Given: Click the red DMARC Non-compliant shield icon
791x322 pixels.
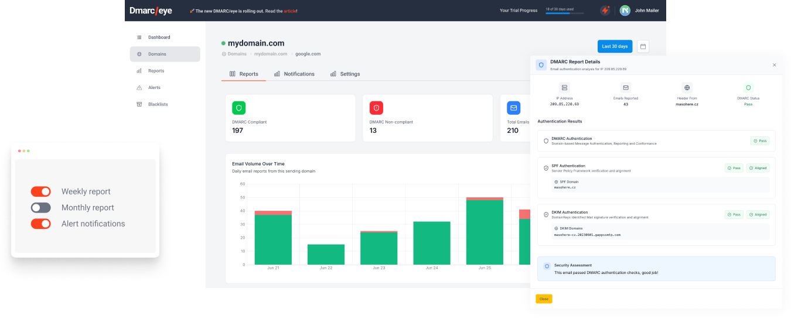Looking at the screenshot, I should [x=376, y=108].
